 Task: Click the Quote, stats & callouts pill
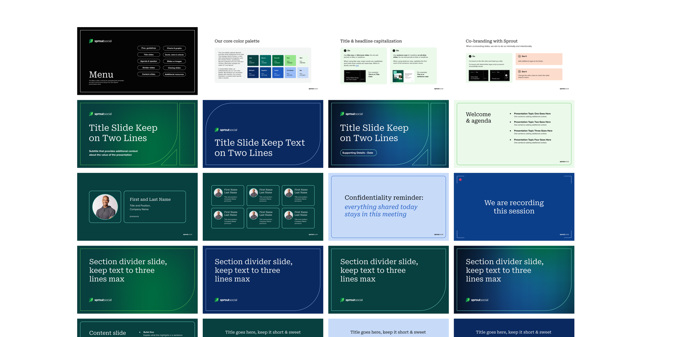tap(174, 55)
